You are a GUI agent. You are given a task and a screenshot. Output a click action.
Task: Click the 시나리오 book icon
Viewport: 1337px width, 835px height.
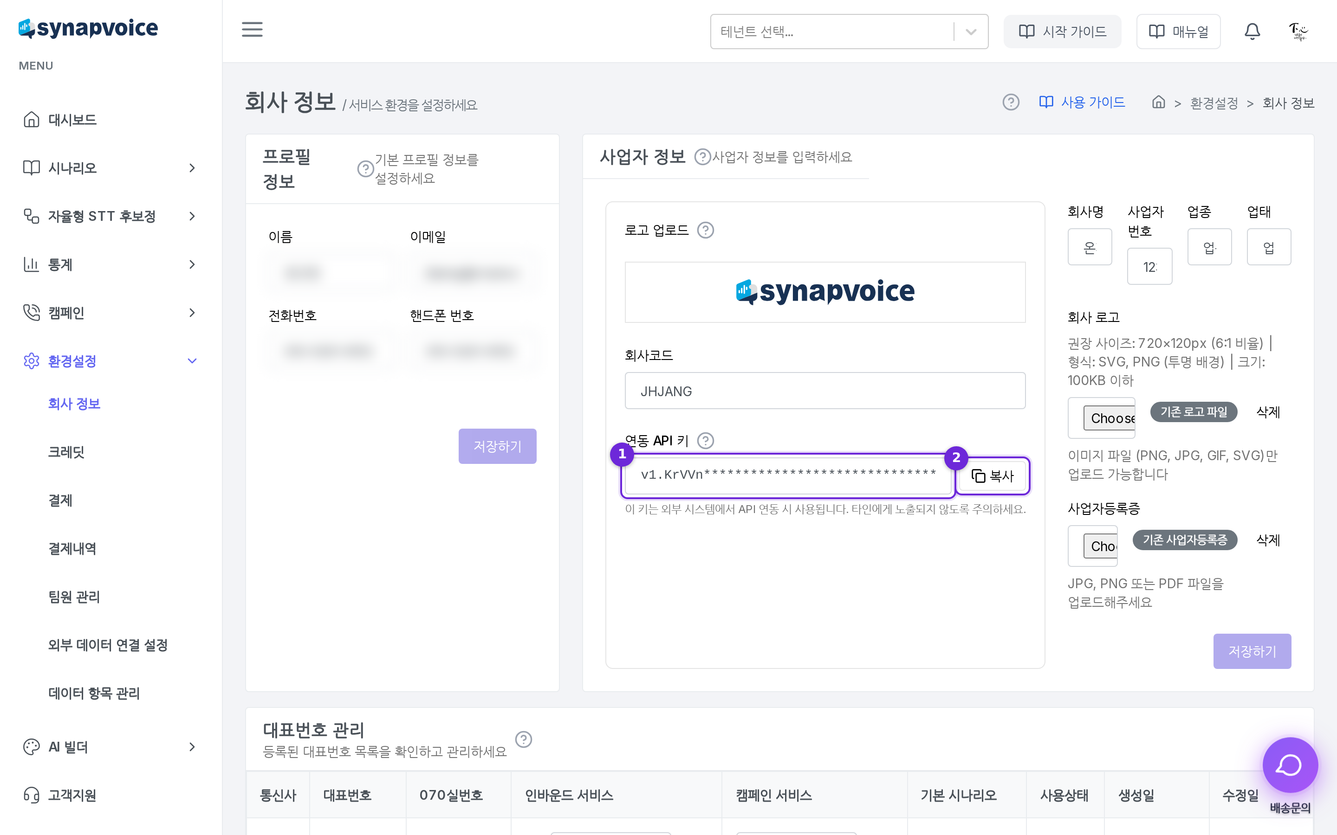32,168
